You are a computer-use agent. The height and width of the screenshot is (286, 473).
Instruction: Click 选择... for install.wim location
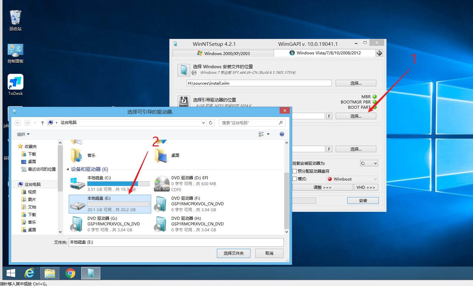[x=356, y=83]
